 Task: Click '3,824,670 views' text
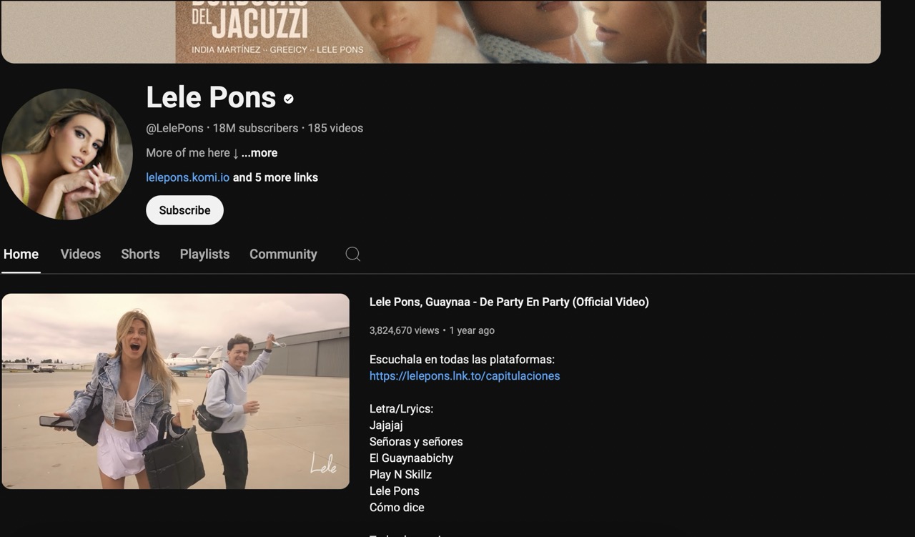click(x=404, y=330)
